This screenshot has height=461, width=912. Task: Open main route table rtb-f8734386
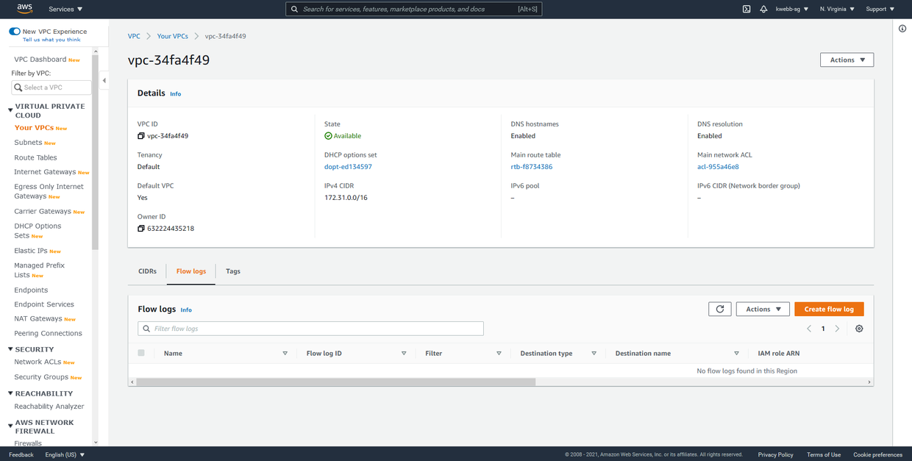tap(532, 167)
